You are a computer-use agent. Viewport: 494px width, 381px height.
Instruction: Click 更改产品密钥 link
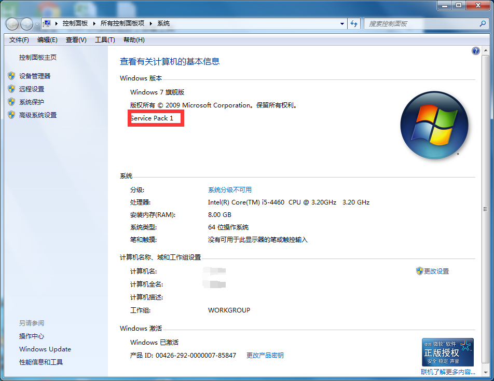[265, 355]
